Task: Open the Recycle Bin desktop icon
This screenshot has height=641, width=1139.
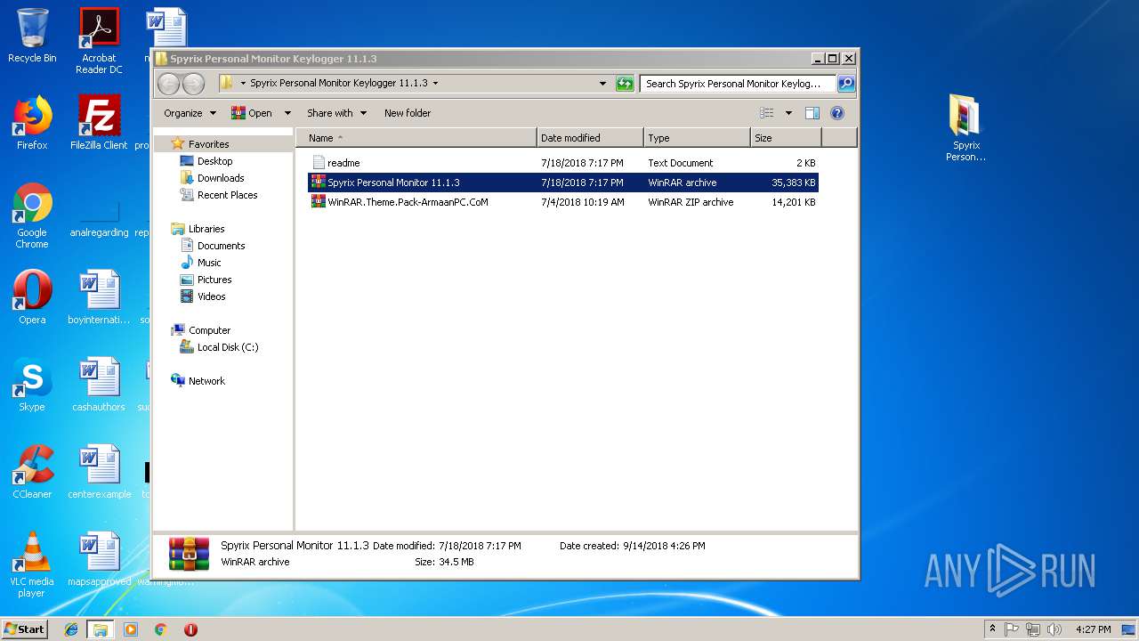Action: point(32,36)
